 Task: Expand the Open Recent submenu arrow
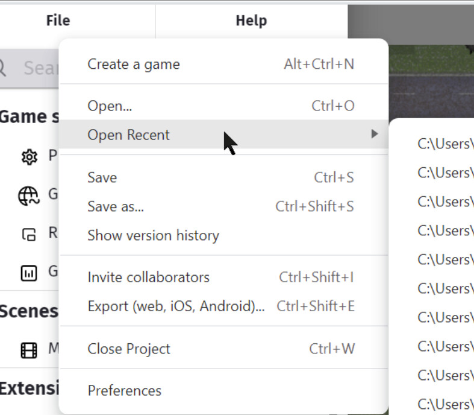374,134
